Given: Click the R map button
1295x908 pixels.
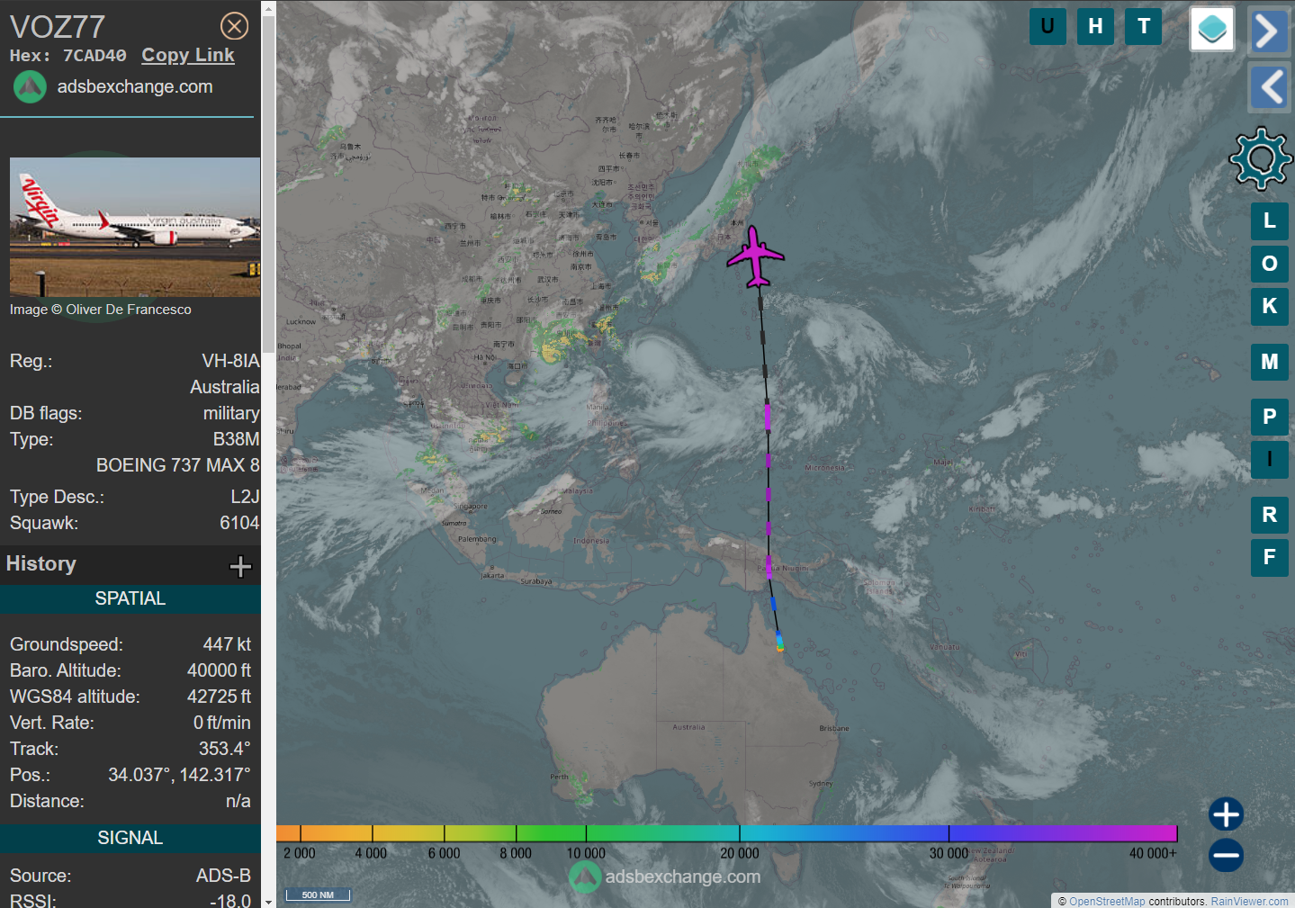Looking at the screenshot, I should (1270, 515).
